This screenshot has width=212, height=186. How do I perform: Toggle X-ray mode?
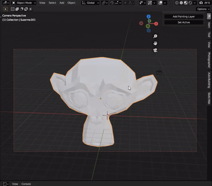171,3
